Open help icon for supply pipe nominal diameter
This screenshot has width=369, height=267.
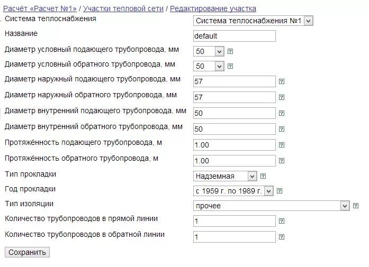point(230,51)
